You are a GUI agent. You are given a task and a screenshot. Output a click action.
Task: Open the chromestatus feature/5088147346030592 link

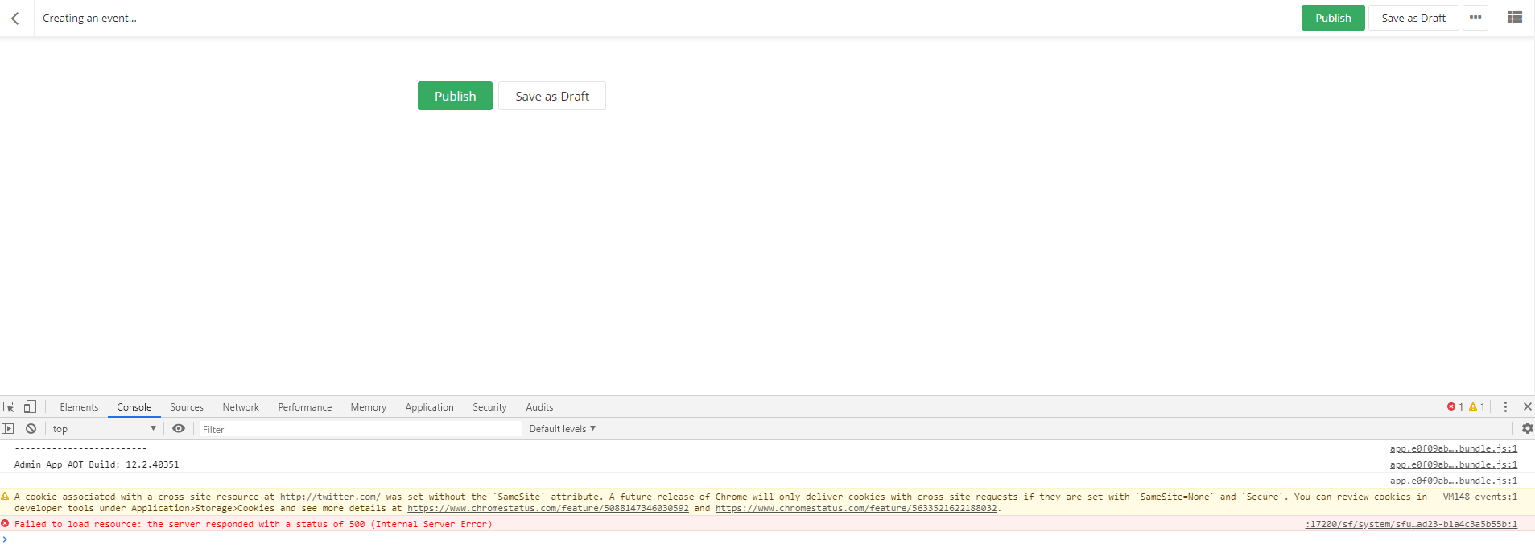pos(547,508)
